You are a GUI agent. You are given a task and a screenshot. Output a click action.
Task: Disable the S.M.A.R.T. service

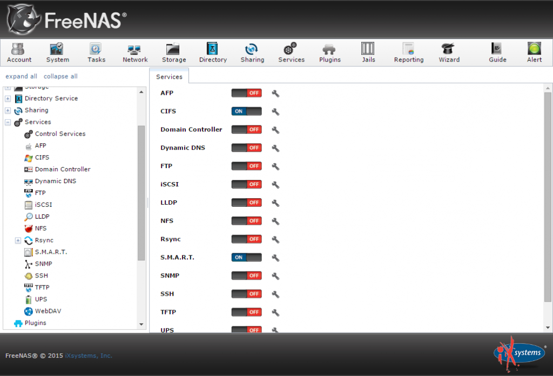pos(246,257)
